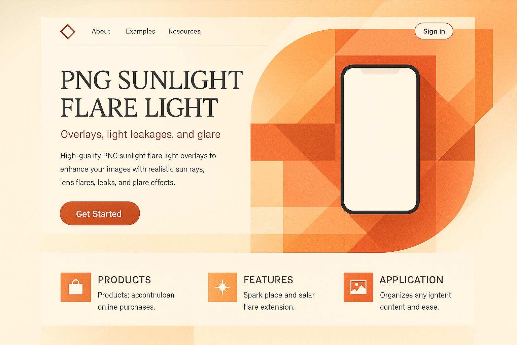Click the Get Started button
This screenshot has width=517, height=345.
tap(100, 214)
